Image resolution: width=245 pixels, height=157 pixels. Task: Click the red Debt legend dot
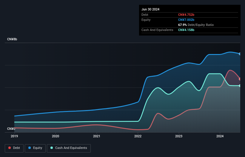point(10,148)
